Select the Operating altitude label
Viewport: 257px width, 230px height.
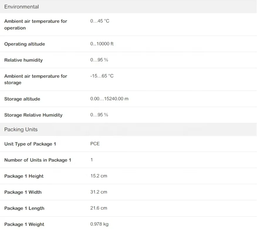tap(25, 44)
